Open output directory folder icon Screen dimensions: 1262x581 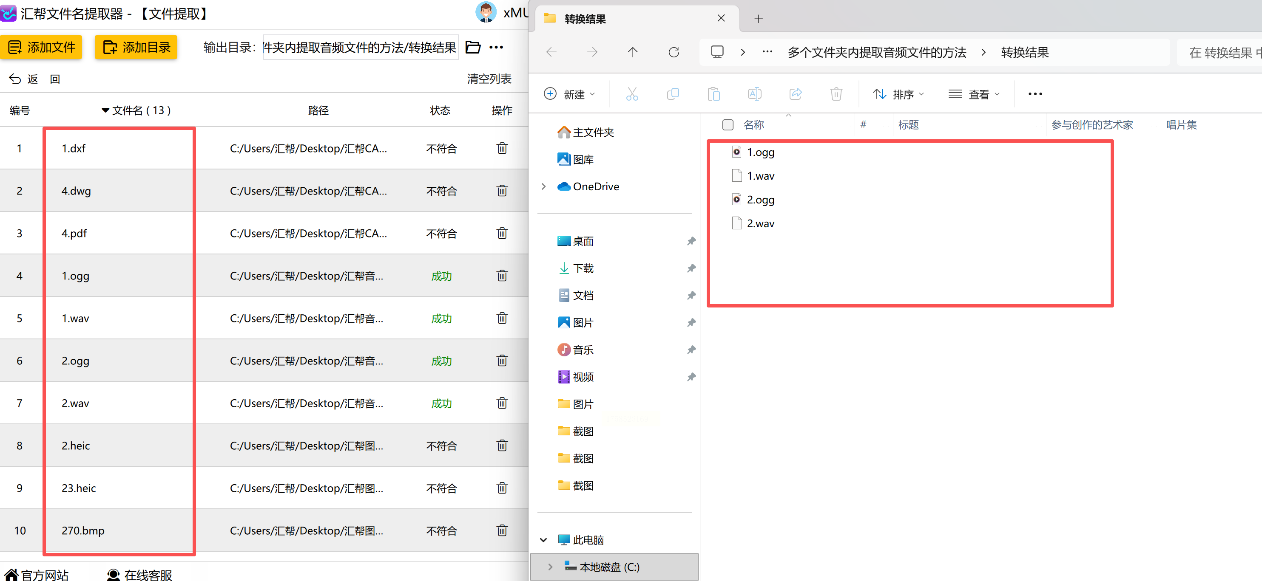[473, 48]
